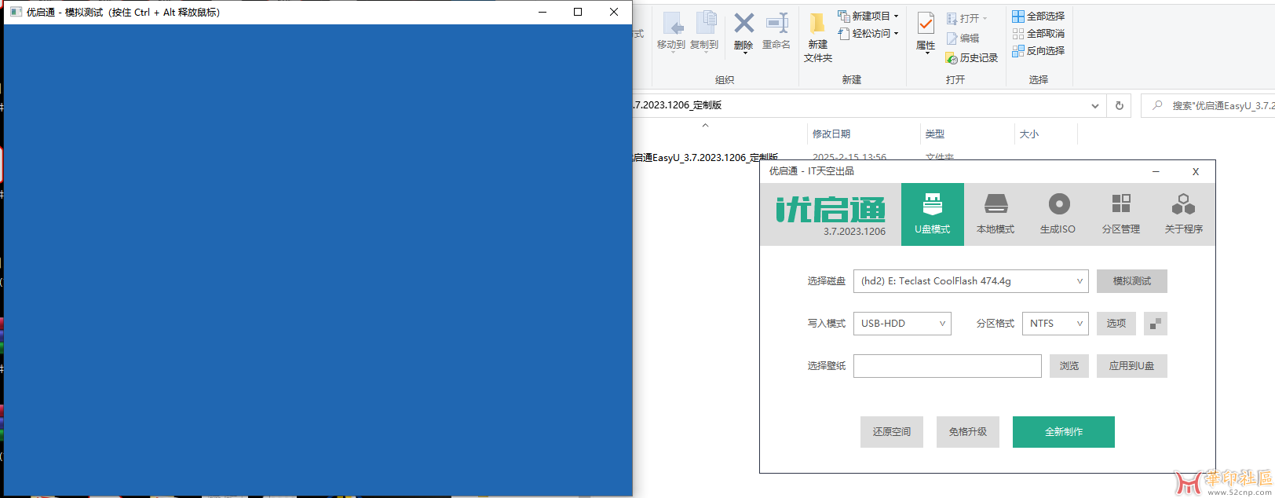This screenshot has width=1275, height=498.
Task: Open 本地模式 local mode
Action: (995, 205)
